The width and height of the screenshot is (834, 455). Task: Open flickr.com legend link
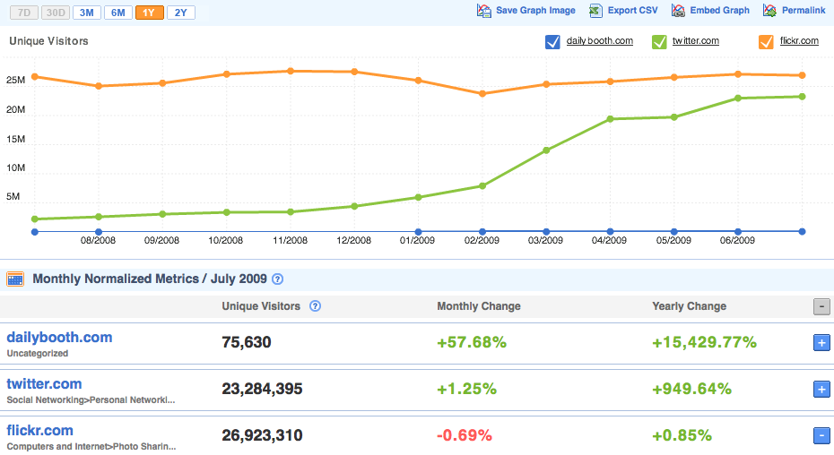[799, 41]
